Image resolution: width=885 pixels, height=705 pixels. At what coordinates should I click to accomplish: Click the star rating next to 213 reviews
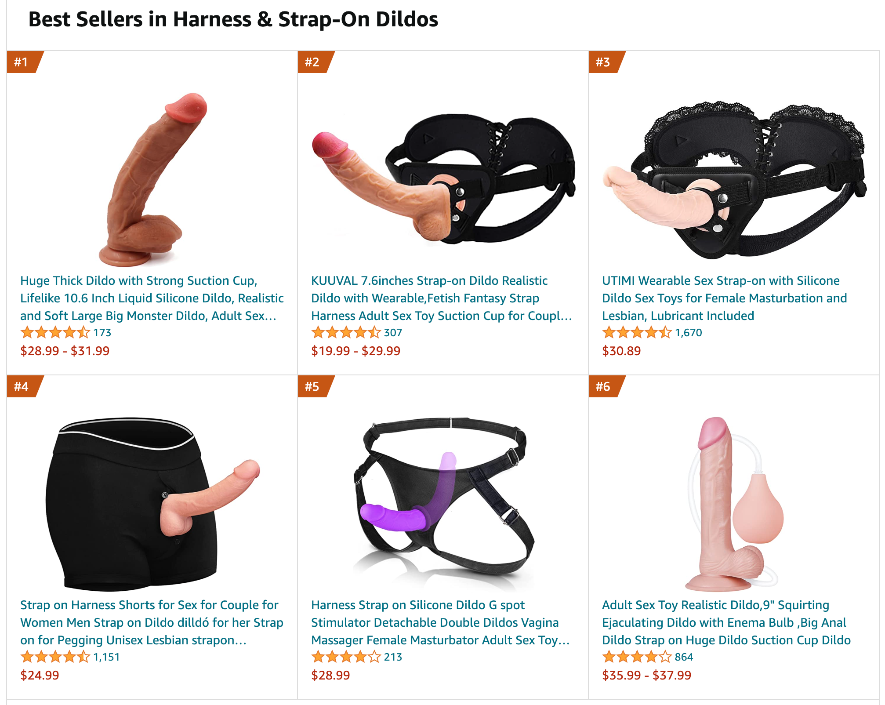[346, 657]
